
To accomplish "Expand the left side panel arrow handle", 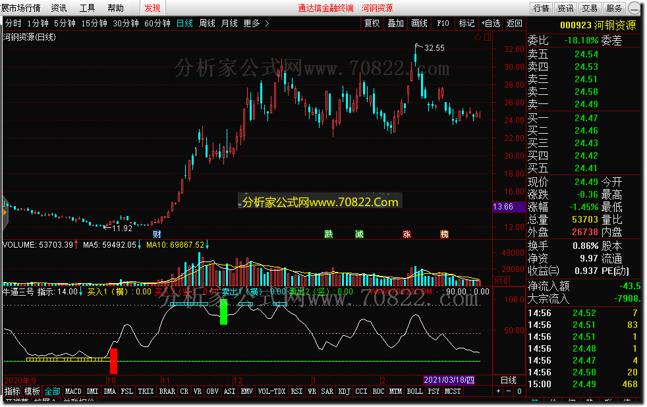I will coord(5,212).
